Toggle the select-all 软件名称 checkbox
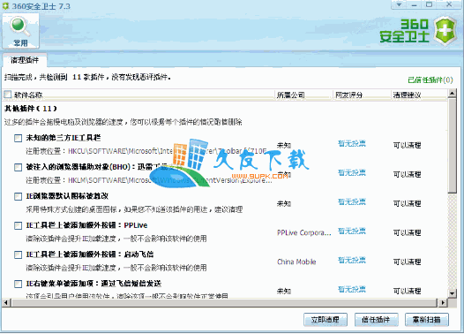 [x=7, y=95]
